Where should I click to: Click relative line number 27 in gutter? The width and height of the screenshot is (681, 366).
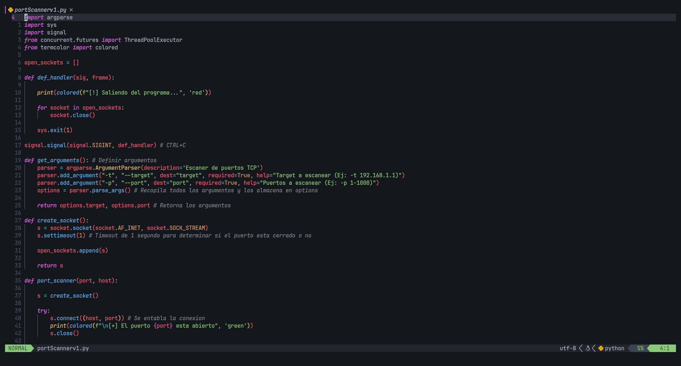pos(18,220)
